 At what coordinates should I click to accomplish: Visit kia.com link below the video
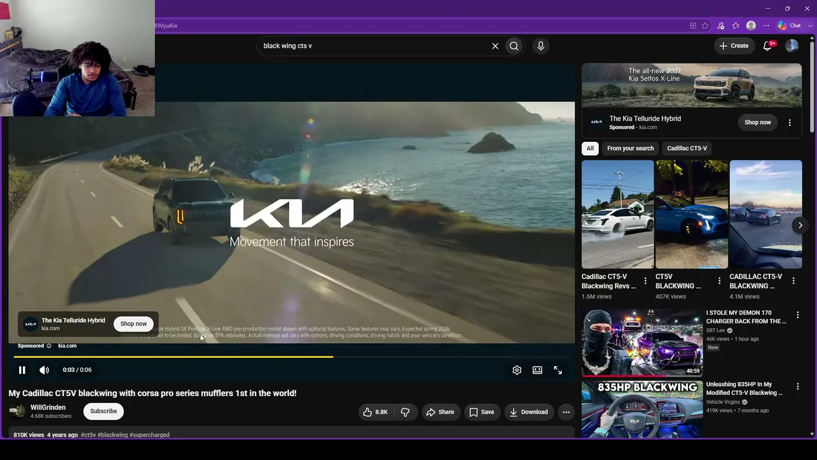pos(67,346)
